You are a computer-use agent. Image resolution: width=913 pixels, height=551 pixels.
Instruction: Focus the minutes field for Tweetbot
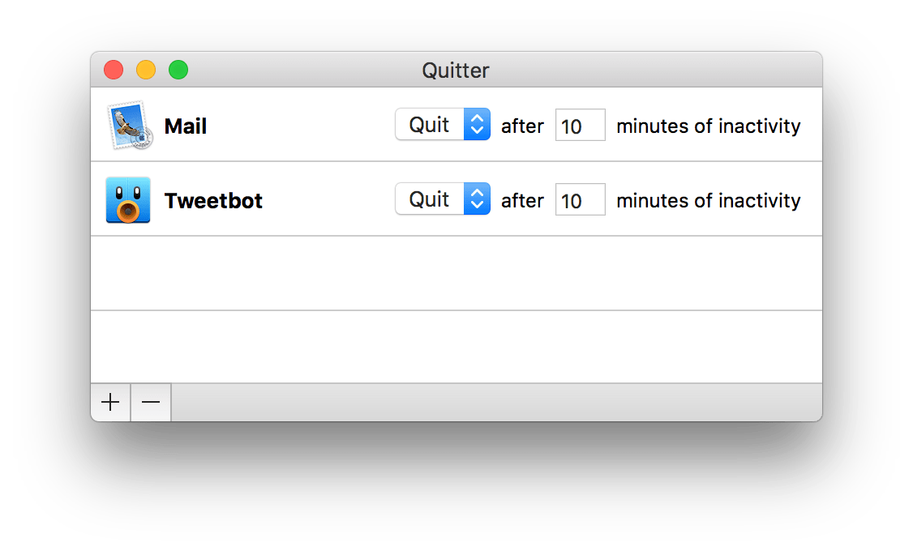(580, 200)
